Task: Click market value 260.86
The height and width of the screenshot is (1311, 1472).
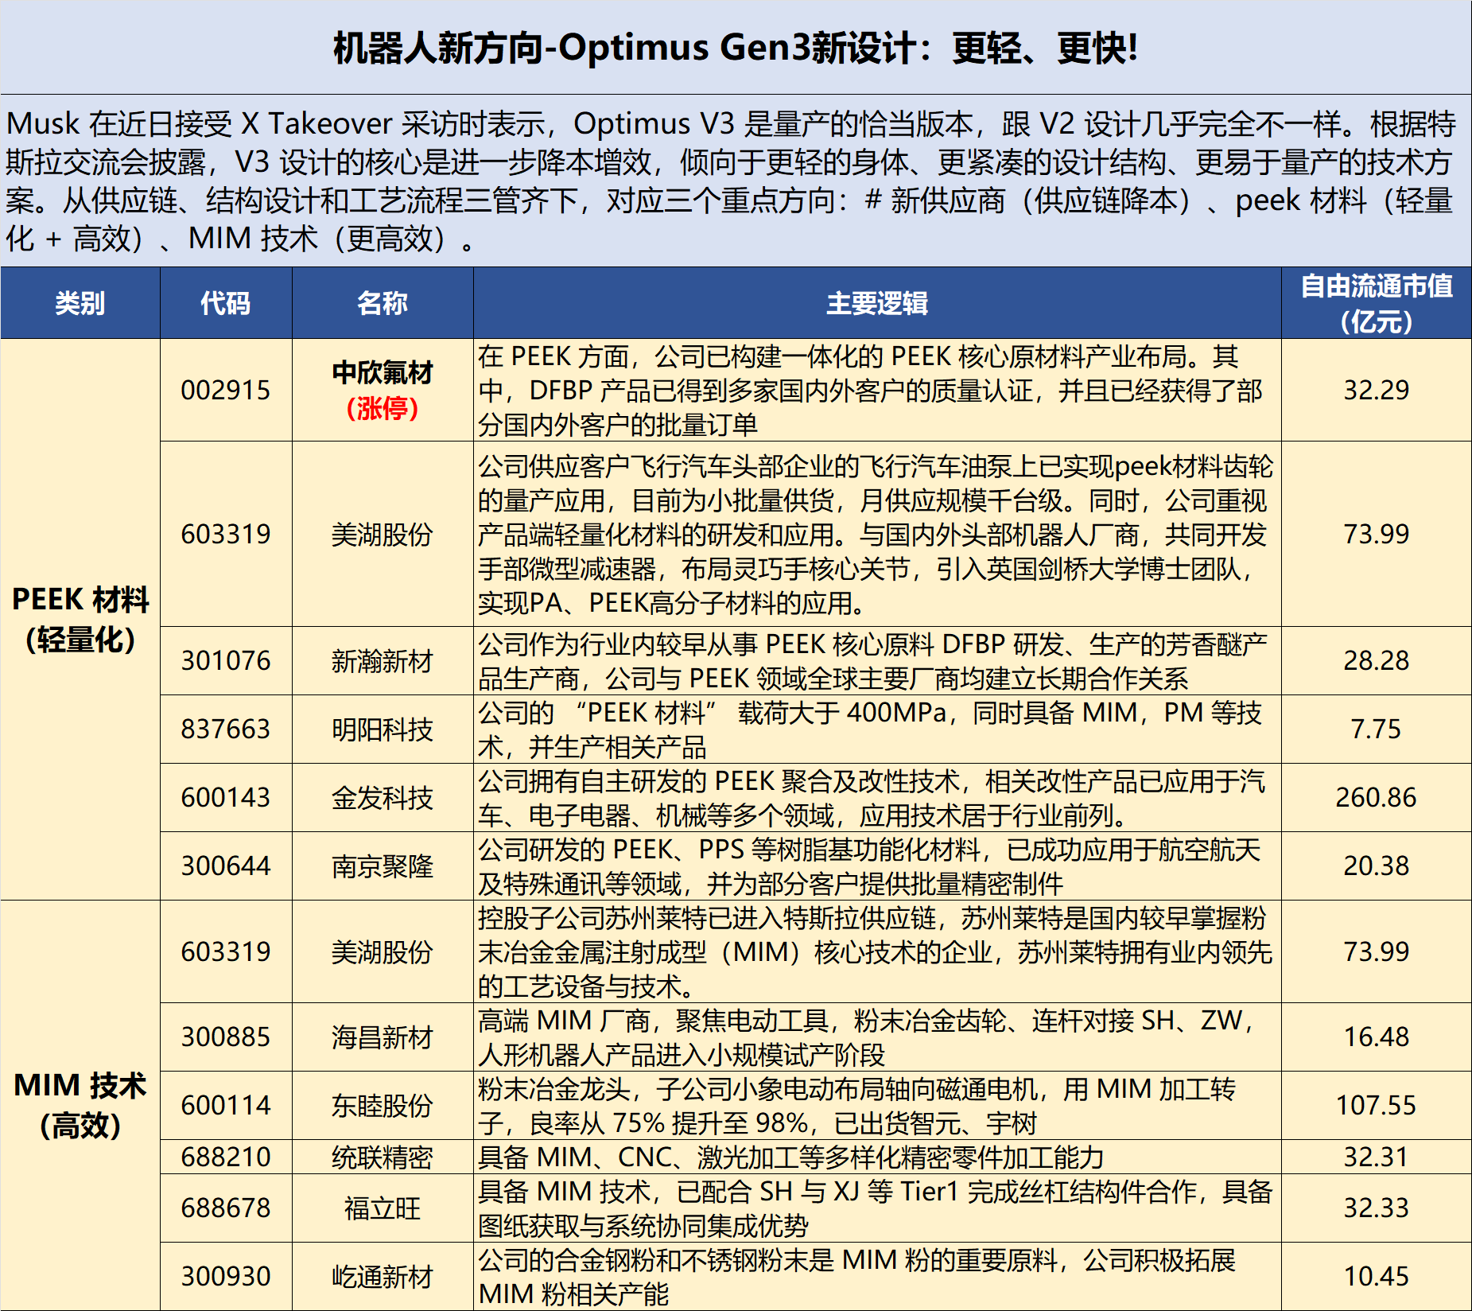Action: (1376, 798)
